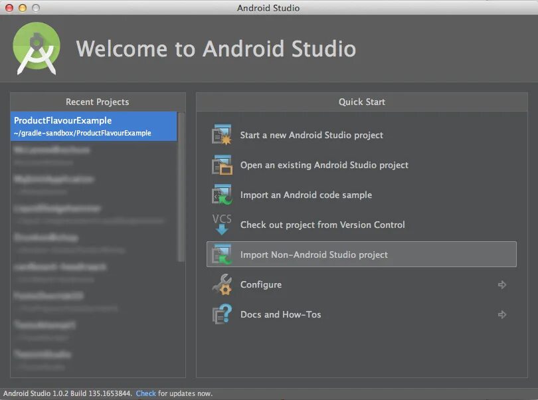Click the red close window button
The image size is (538, 400).
tap(9, 8)
